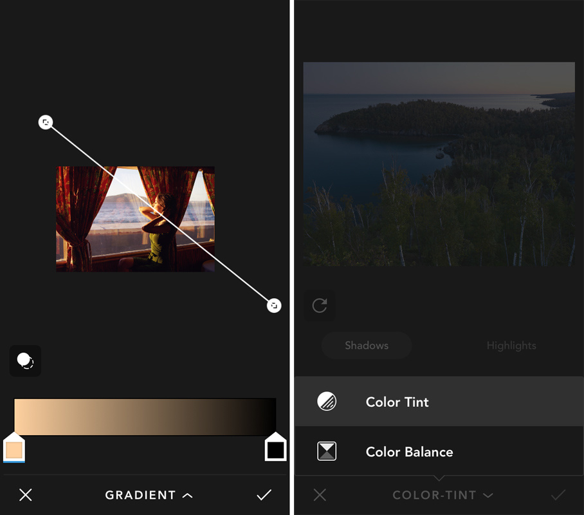Confirm the Gradient with checkmark
The height and width of the screenshot is (515, 584).
coord(264,495)
